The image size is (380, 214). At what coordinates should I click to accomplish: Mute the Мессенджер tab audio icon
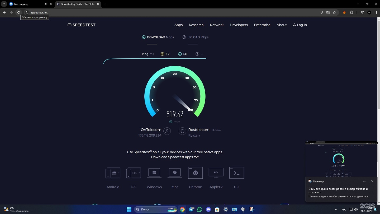tap(46, 4)
